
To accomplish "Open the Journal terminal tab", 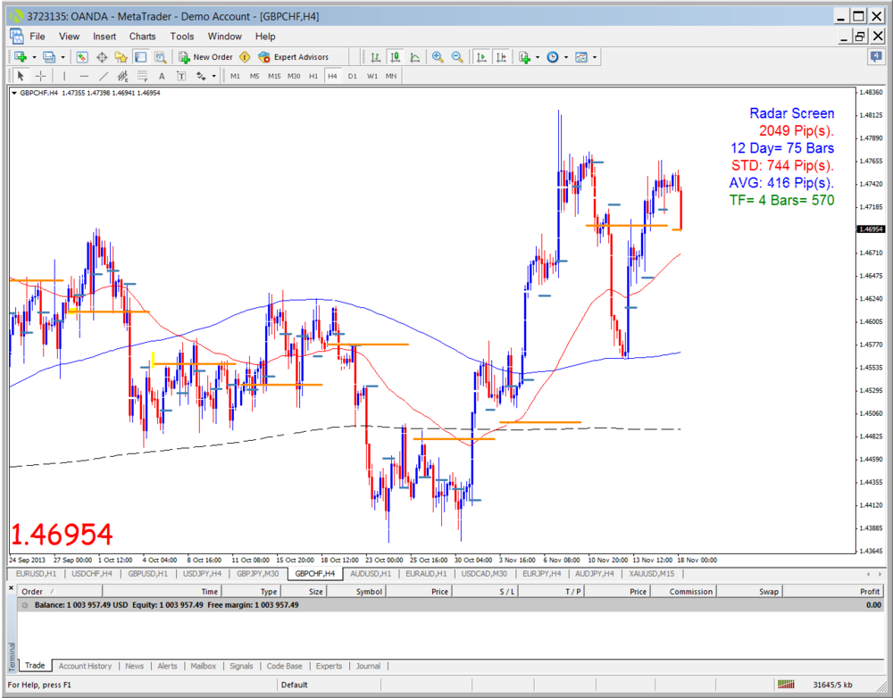I will [x=368, y=666].
